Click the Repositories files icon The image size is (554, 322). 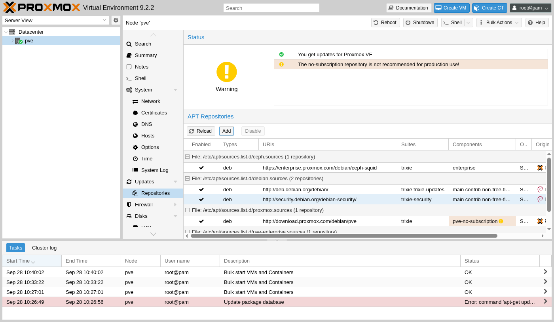[135, 193]
